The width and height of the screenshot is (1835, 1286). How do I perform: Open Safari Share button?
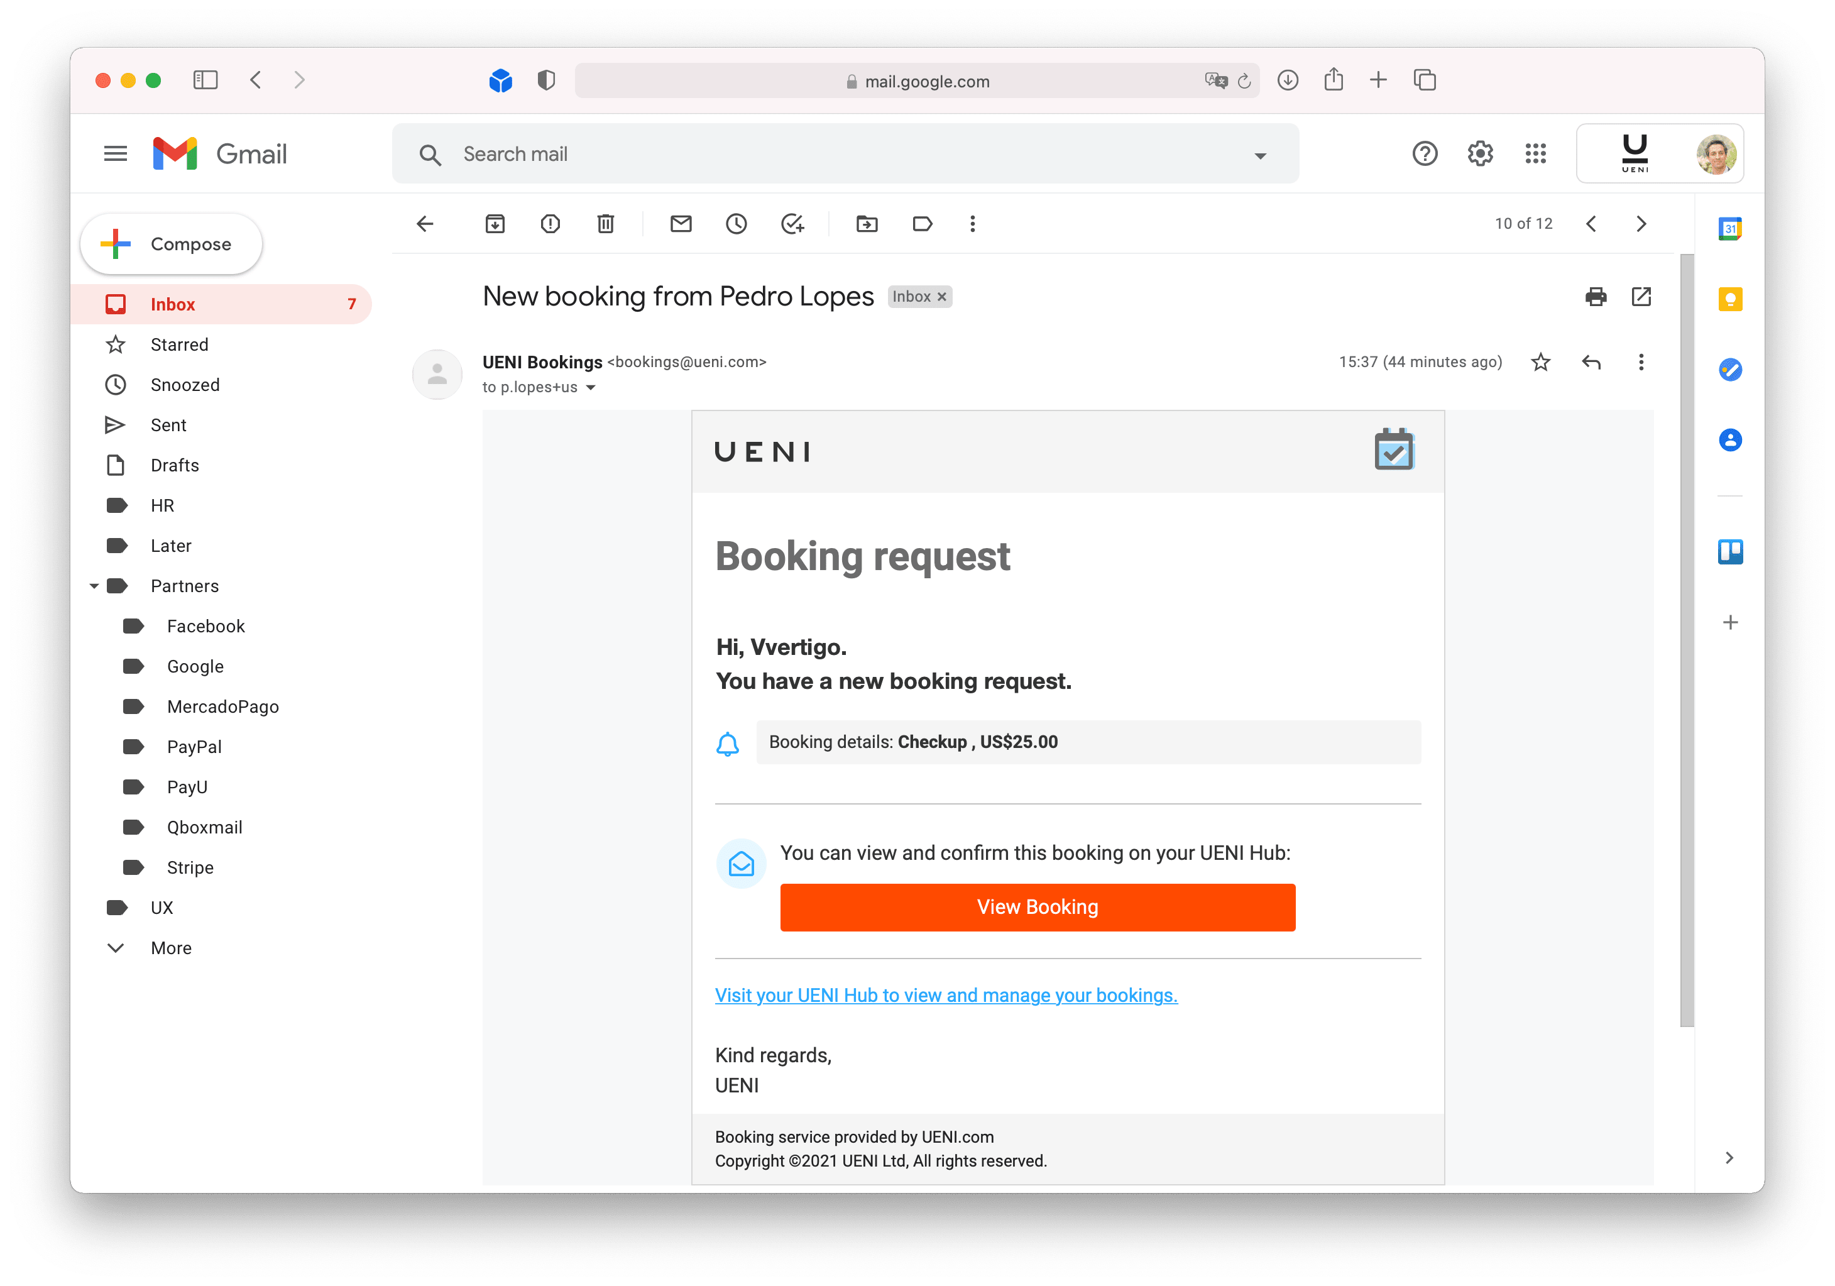1333,80
